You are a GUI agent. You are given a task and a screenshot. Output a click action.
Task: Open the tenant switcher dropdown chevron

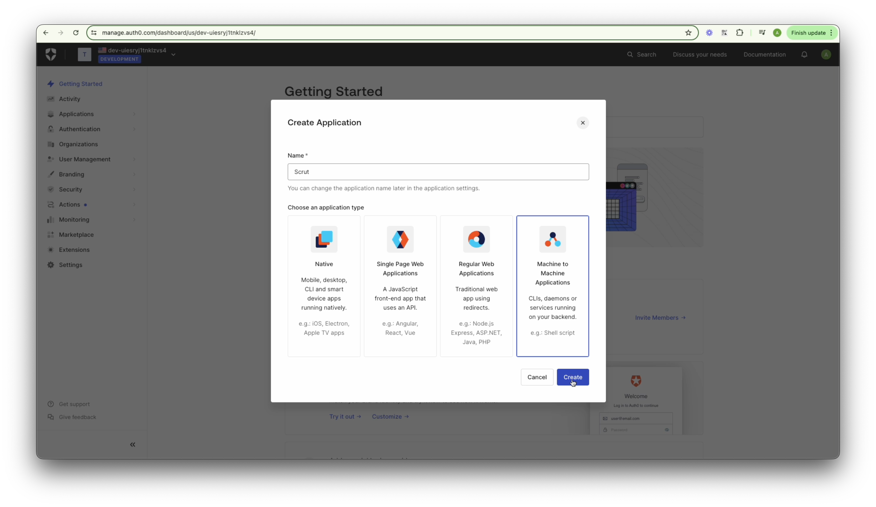pyautogui.click(x=173, y=55)
